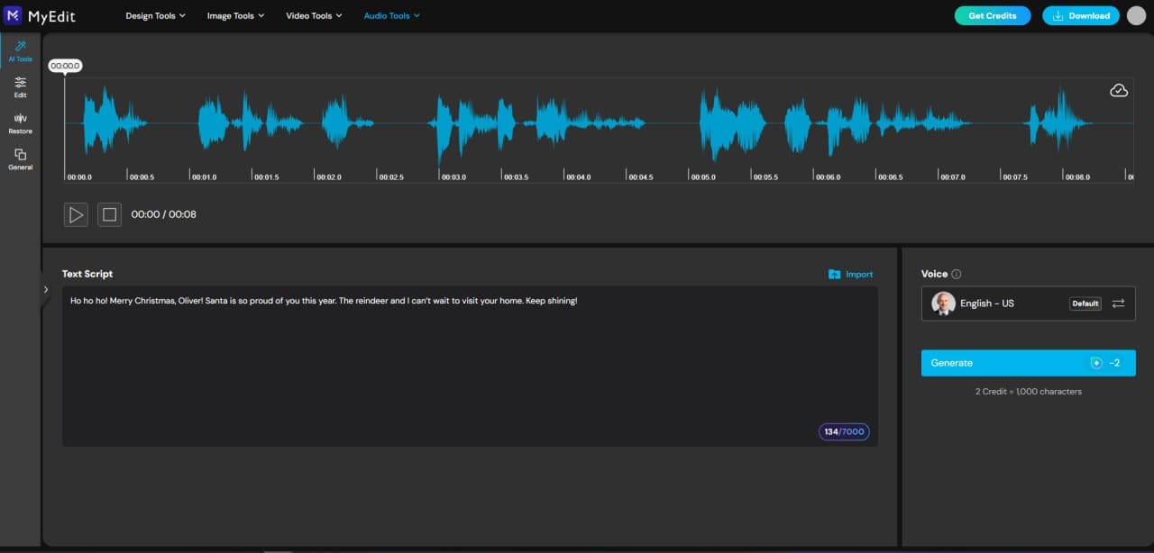The height and width of the screenshot is (553, 1154).
Task: Click the Voice info icon
Action: coord(957,275)
